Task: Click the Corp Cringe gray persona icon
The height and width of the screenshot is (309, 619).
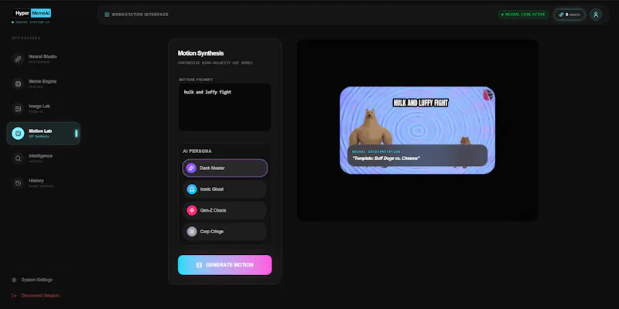Action: coord(191,232)
